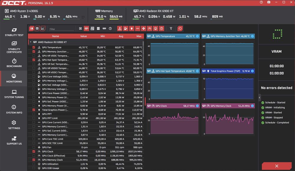
Task: Toggle the temperature sensor type filter
Action: point(120,29)
